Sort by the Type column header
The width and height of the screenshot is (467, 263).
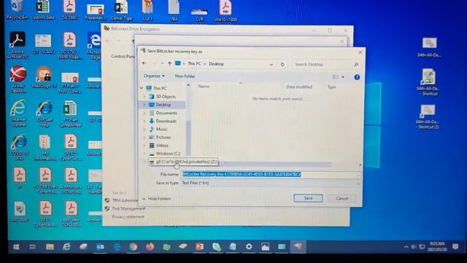pyautogui.click(x=331, y=87)
